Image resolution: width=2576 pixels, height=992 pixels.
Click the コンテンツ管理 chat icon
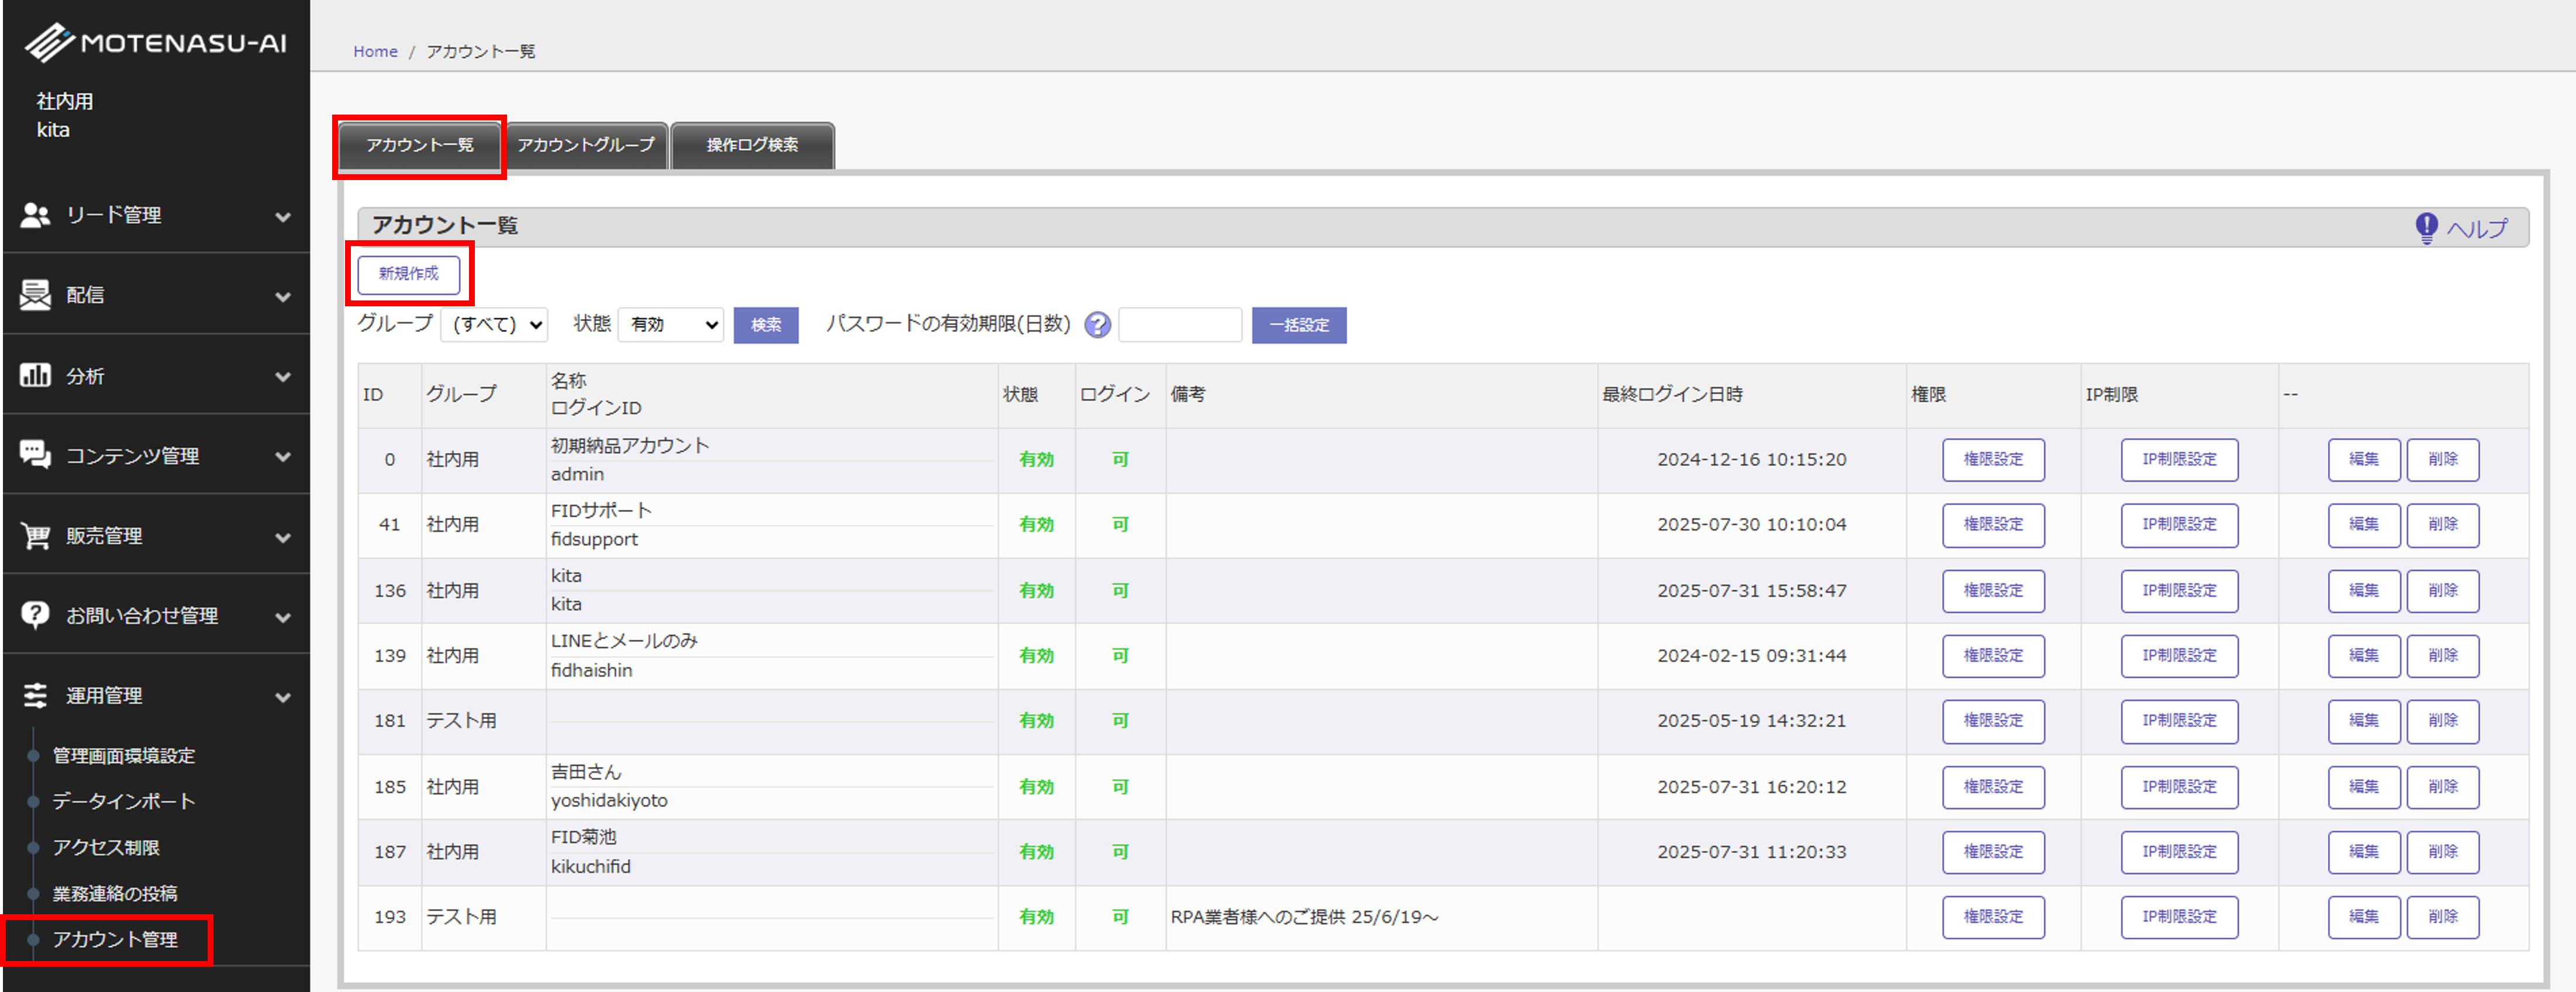tap(35, 455)
